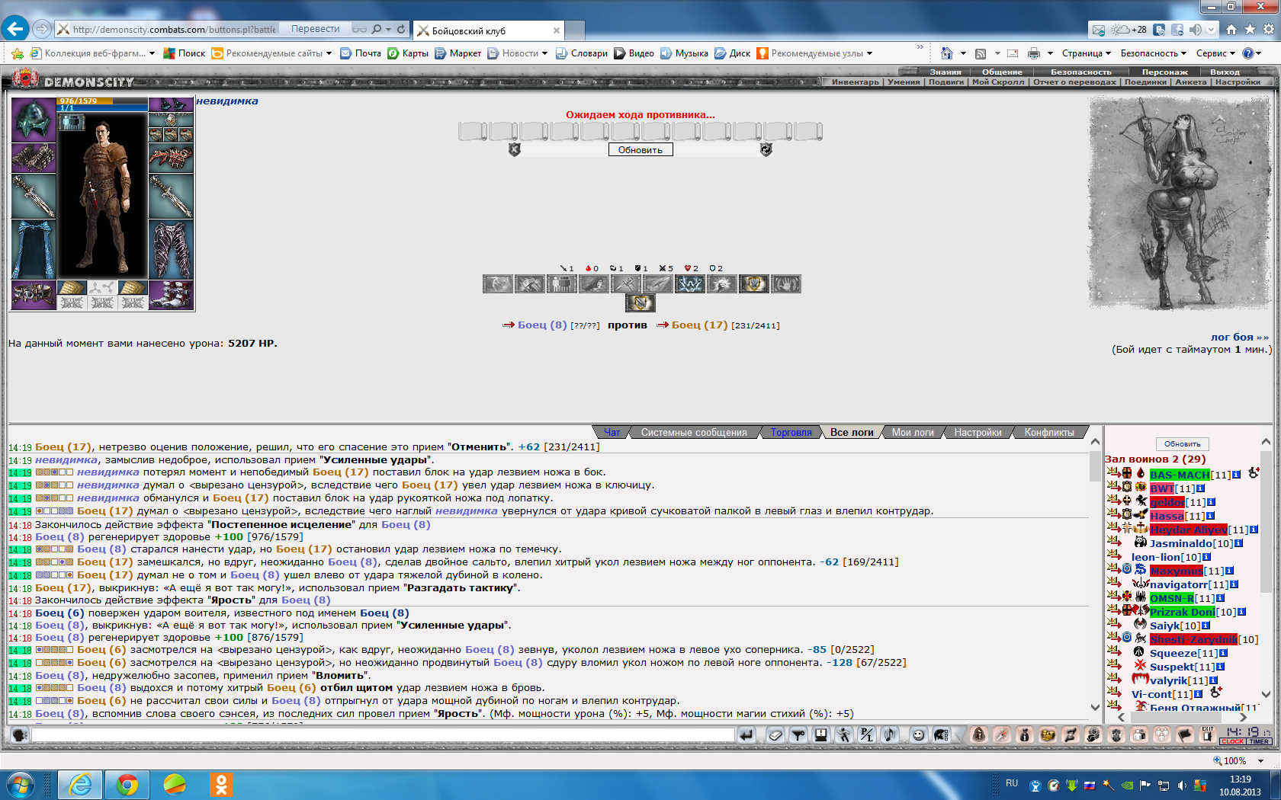Open the zoom level 100% dropdown
Image resolution: width=1281 pixels, height=800 pixels.
(1261, 761)
